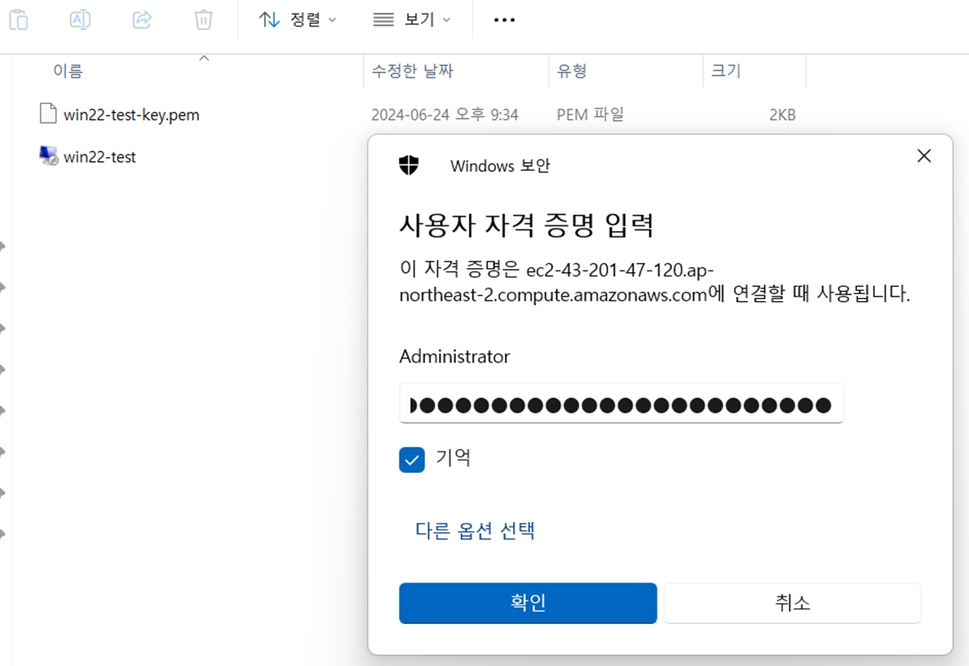
Task: Click the Delete trash icon in toolbar
Action: click(x=203, y=20)
